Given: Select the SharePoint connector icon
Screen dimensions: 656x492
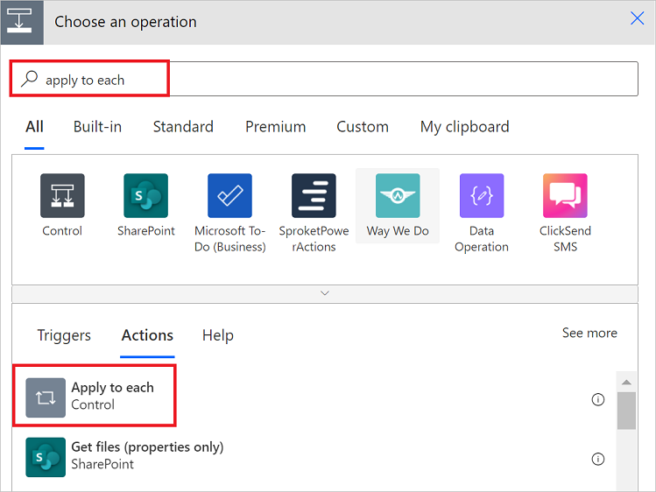Looking at the screenshot, I should [146, 195].
